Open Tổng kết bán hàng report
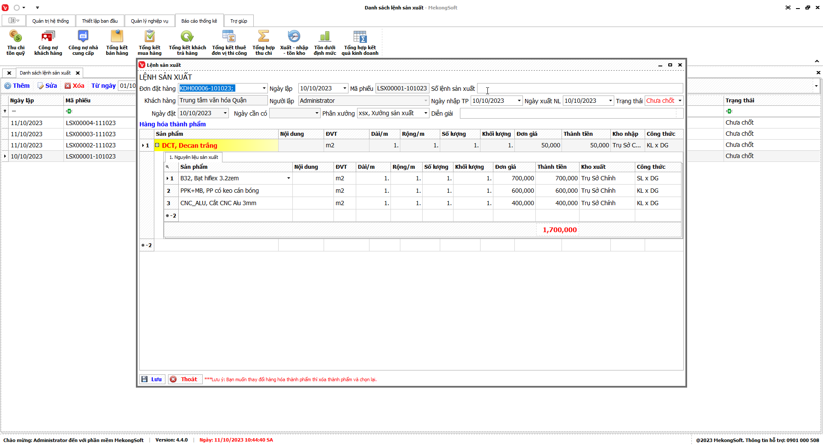The height and width of the screenshot is (445, 823). click(x=117, y=42)
